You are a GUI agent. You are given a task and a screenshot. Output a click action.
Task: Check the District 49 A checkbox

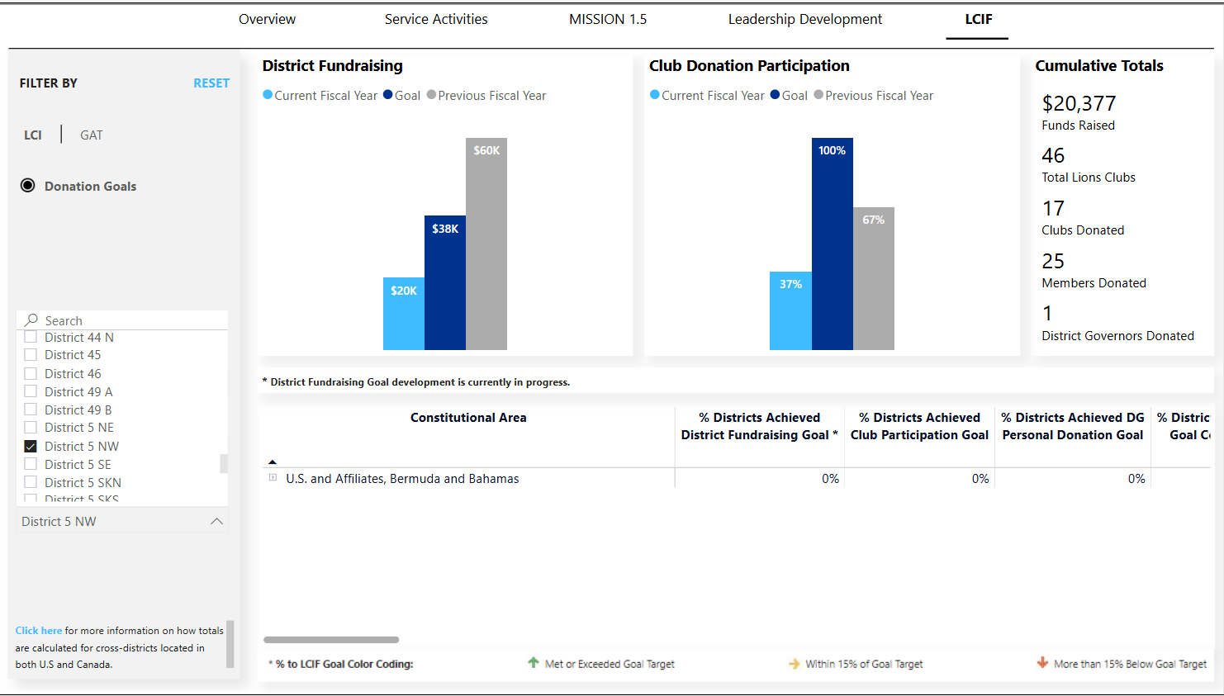[x=31, y=391]
